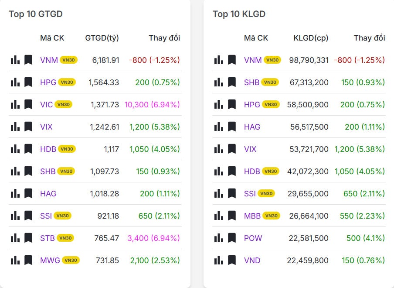Bookmark HPG in Top 10 GTGD list
This screenshot has height=288, width=394.
click(28, 82)
